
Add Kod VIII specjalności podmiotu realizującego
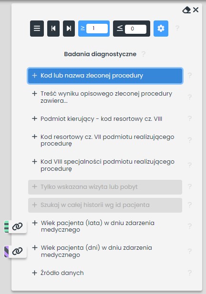[105, 165]
